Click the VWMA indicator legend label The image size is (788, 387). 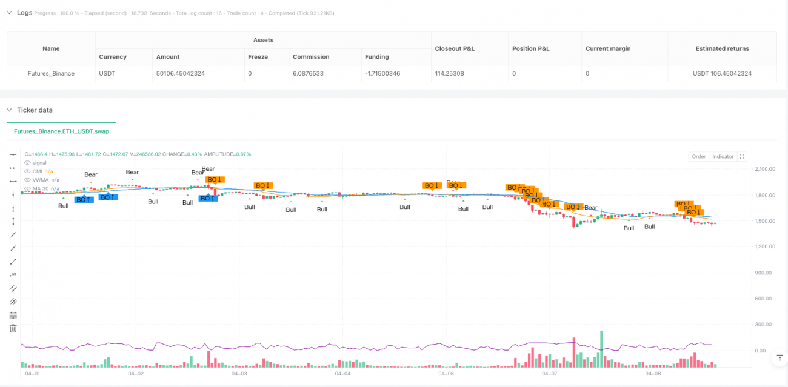[41, 180]
